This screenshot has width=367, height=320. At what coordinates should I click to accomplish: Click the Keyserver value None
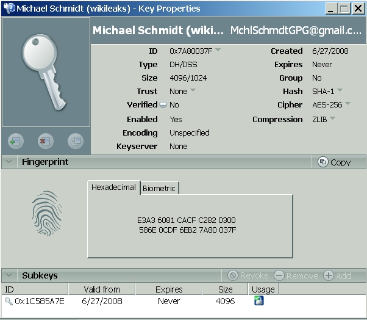tap(179, 147)
